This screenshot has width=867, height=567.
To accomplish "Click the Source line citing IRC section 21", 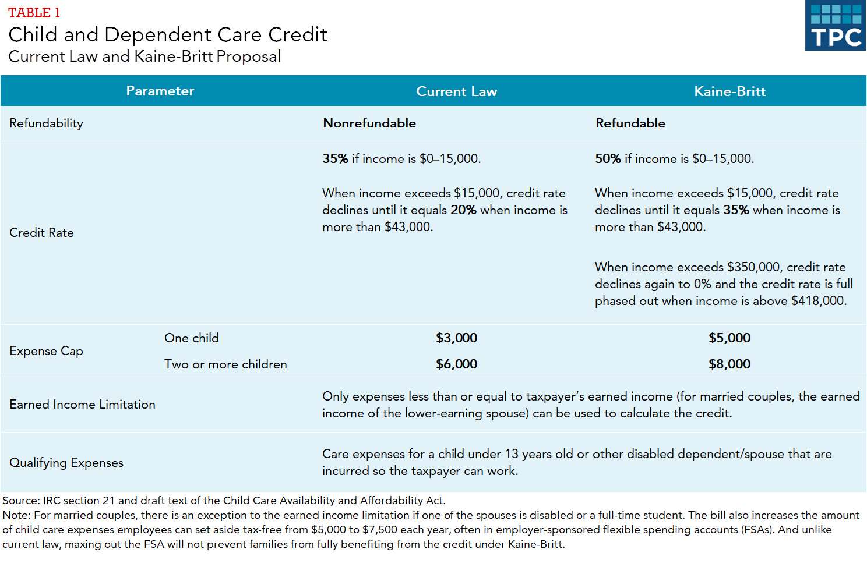I will pos(224,501).
